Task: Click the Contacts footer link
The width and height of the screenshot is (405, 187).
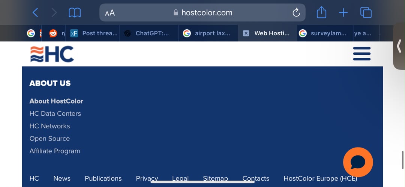Action: point(256,178)
